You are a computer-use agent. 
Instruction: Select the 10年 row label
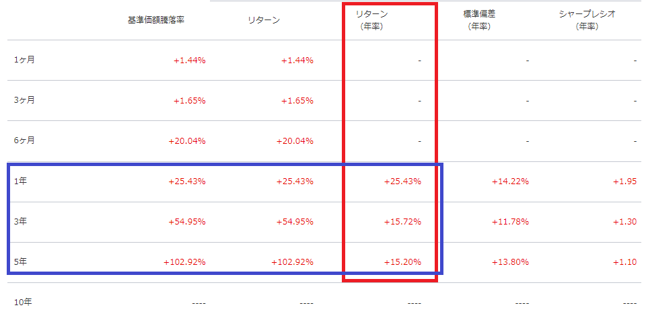click(x=23, y=303)
